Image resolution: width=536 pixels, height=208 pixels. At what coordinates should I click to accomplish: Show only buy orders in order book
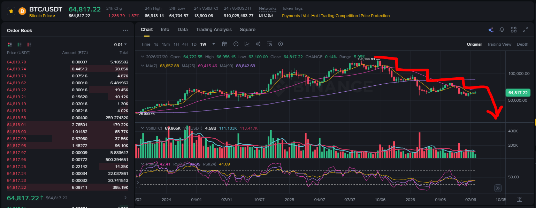click(x=20, y=45)
